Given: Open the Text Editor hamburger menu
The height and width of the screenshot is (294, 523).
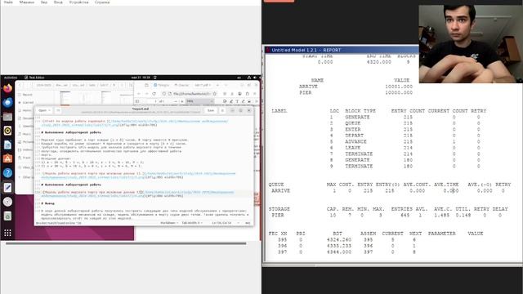Looking at the screenshot, I should (222, 110).
